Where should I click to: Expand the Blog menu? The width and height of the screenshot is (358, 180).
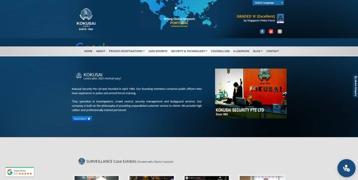[258, 51]
